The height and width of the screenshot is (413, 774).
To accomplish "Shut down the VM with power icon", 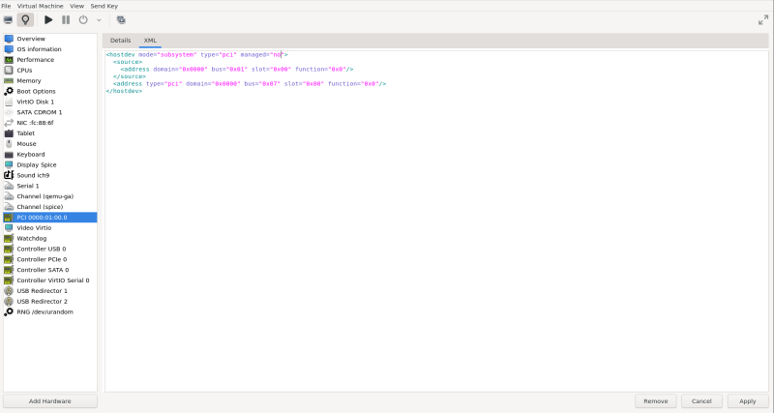I will (x=83, y=19).
